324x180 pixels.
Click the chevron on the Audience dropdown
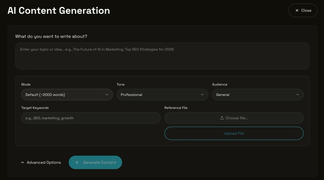click(x=298, y=94)
